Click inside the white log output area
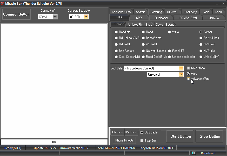The width and height of the screenshot is (227, 156). 54,81
